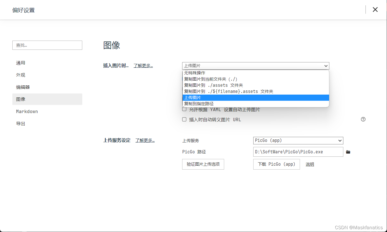Open the 导出 settings section
This screenshot has width=387, height=232.
click(47, 123)
